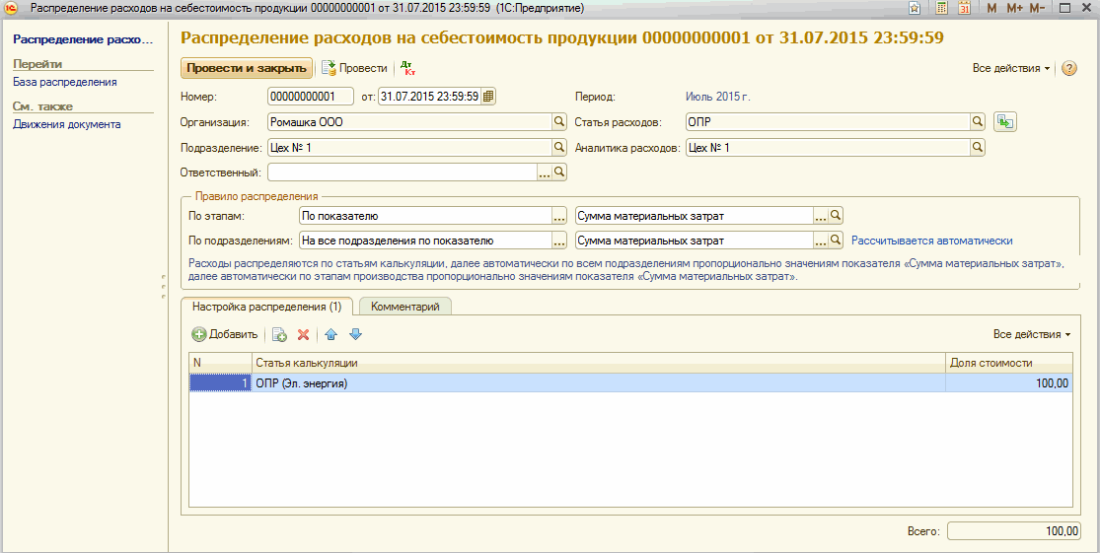The height and width of the screenshot is (553, 1100).
Task: Click the copy row icon in table toolbar
Action: click(x=279, y=334)
